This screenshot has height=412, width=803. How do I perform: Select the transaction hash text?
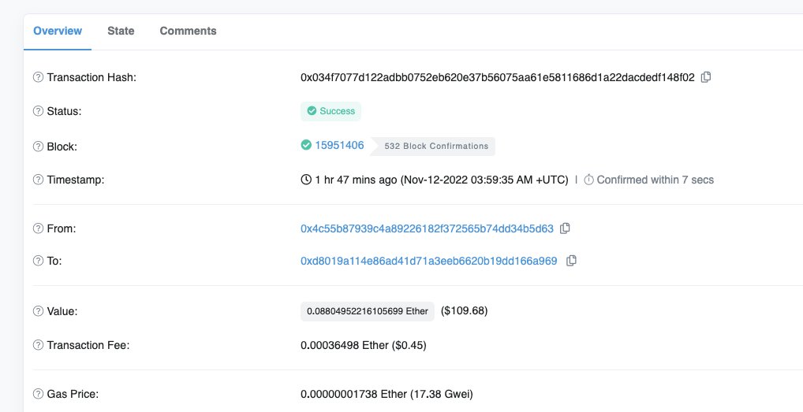(498, 77)
